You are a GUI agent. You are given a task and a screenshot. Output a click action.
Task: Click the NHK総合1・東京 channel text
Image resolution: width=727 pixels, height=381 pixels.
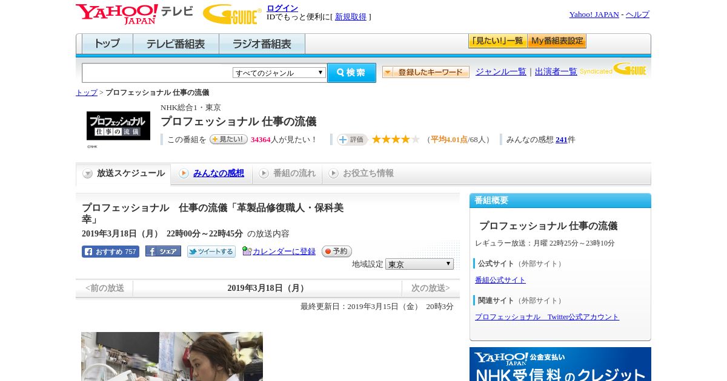tap(191, 108)
